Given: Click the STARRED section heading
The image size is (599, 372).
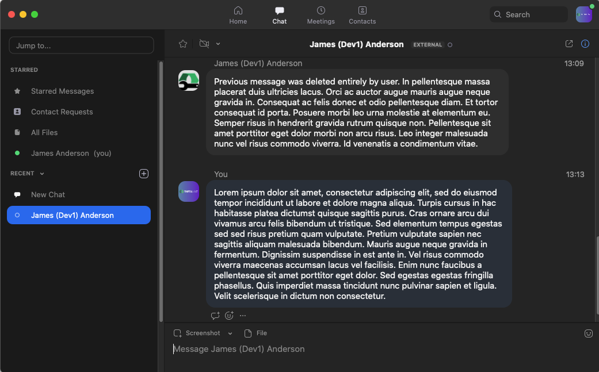Looking at the screenshot, I should pos(24,70).
